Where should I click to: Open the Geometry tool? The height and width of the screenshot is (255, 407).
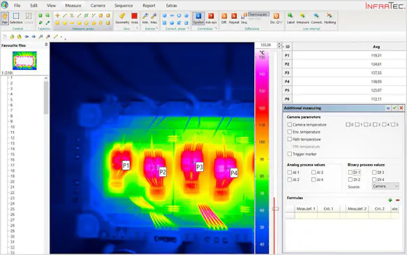[x=122, y=18]
